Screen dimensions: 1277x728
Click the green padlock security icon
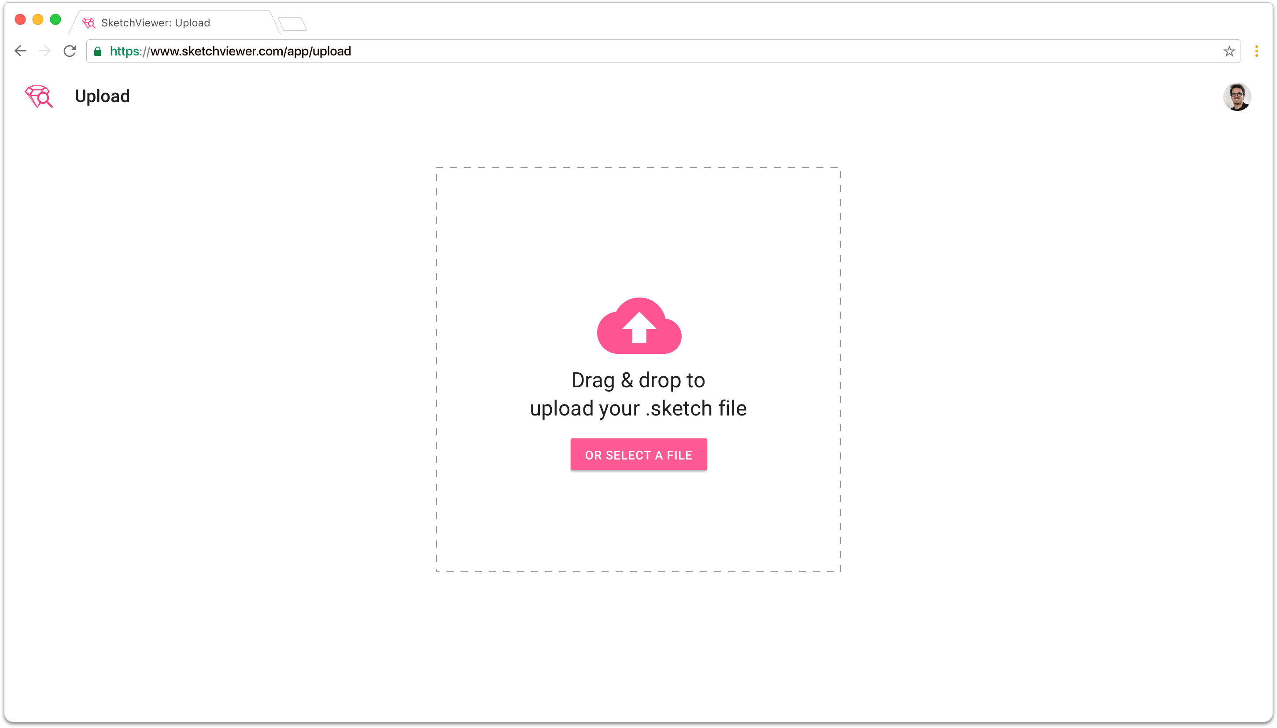[x=98, y=51]
